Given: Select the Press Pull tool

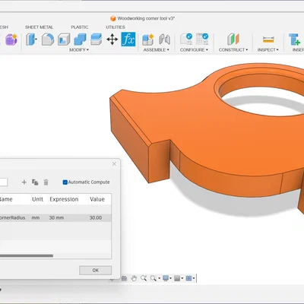Looking at the screenshot, I should click(31, 40).
